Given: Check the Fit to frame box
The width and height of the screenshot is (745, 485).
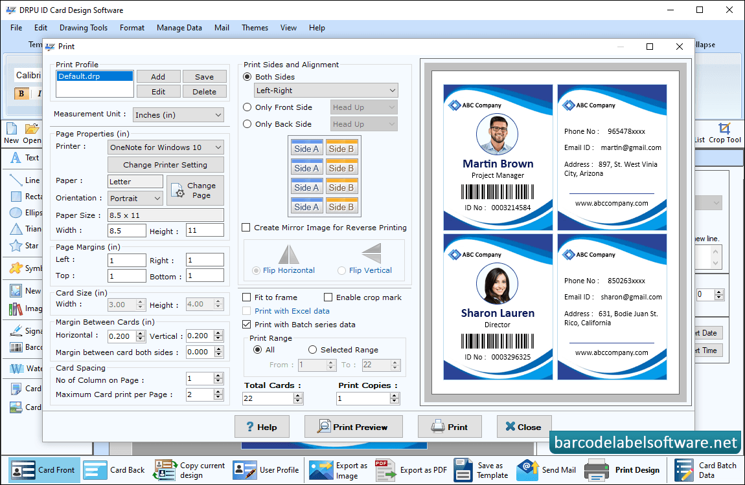Looking at the screenshot, I should click(247, 297).
